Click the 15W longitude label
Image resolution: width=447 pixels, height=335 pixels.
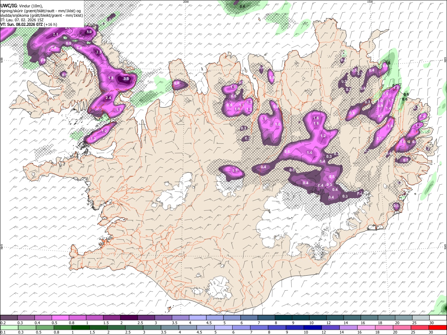[x=369, y=2]
